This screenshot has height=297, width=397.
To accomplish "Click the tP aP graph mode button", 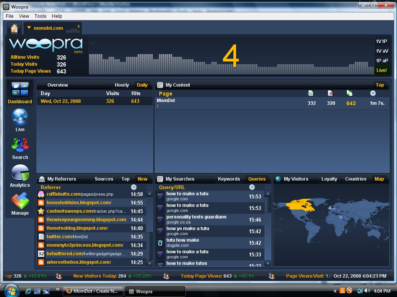I will [x=381, y=61].
